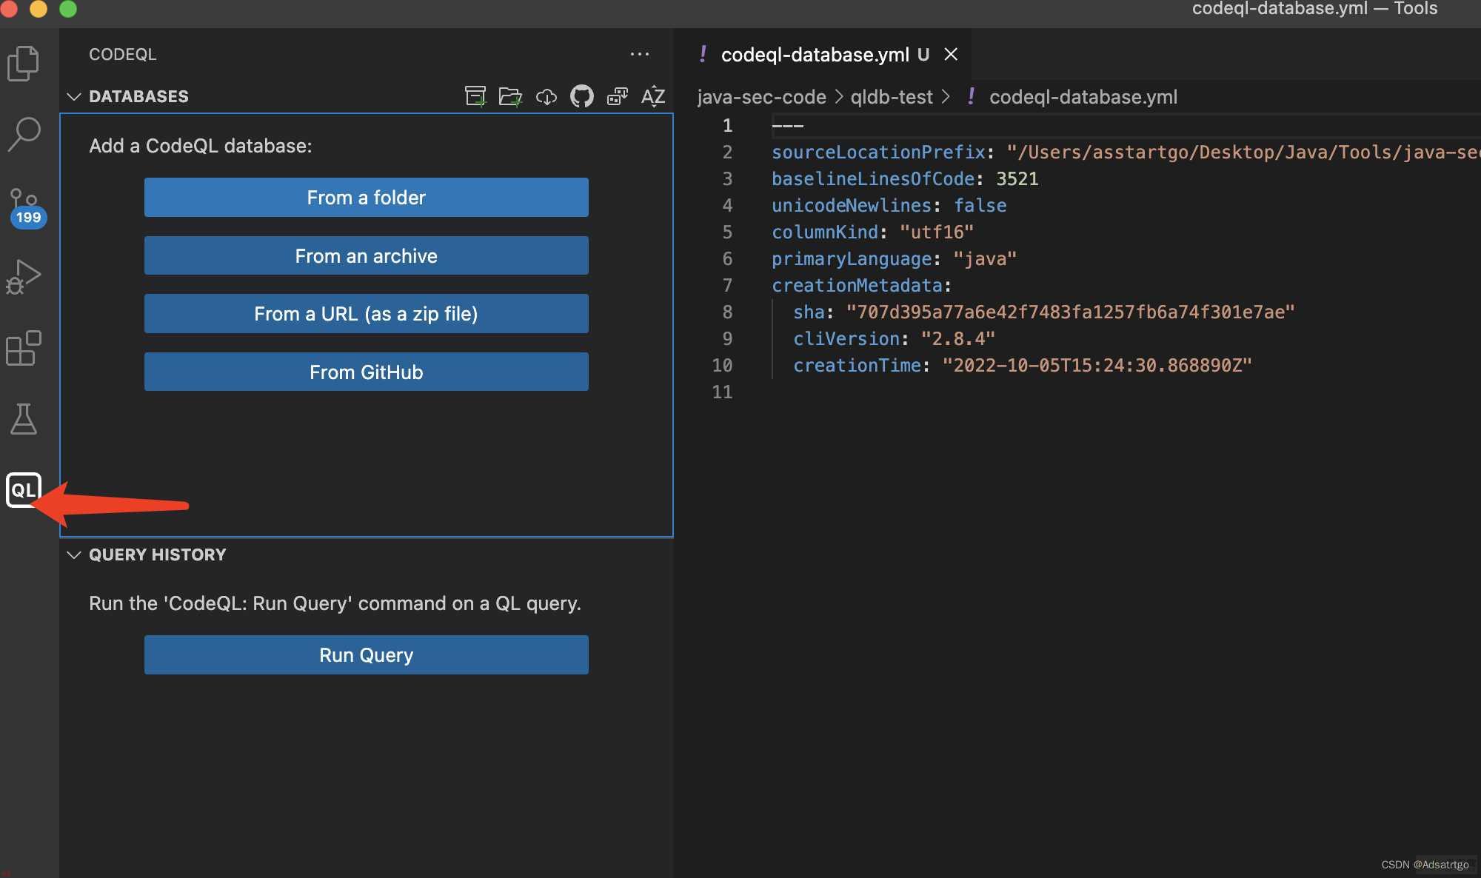Open the Extensions view
Screen dimensions: 1481x878
24,348
